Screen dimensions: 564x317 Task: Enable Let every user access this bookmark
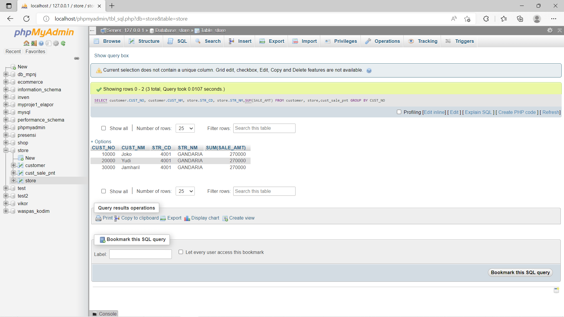(x=181, y=252)
